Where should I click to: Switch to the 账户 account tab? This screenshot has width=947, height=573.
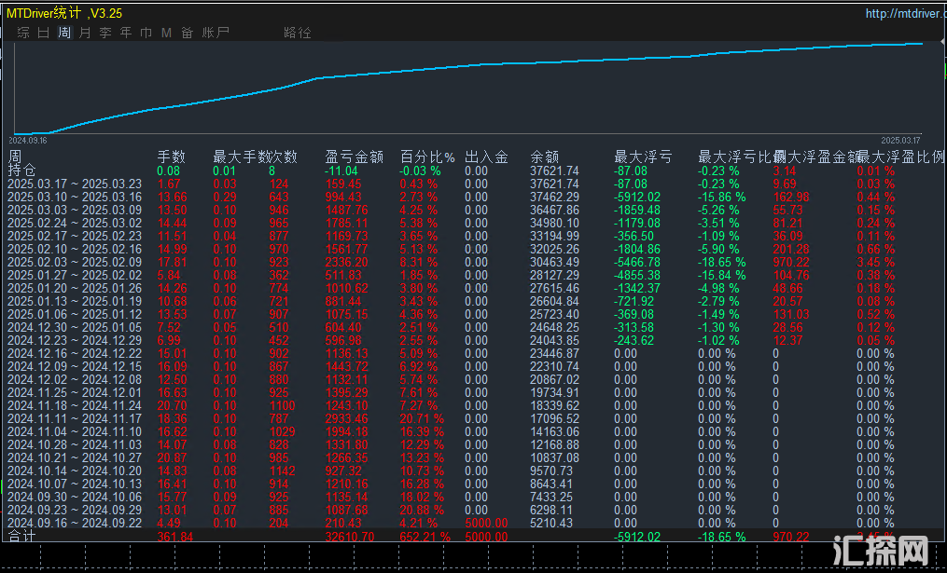(216, 33)
